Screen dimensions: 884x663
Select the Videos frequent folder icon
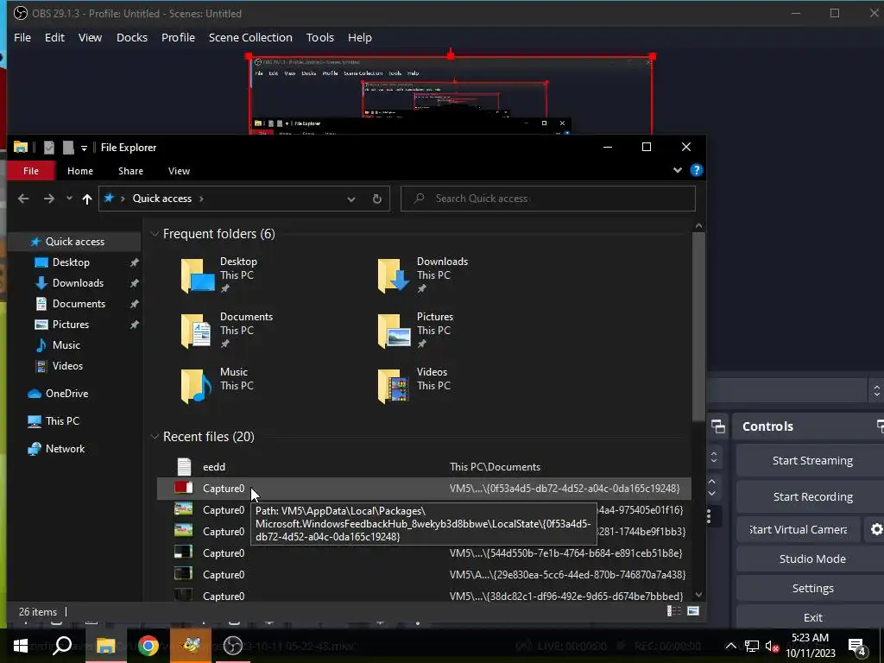[x=393, y=386]
